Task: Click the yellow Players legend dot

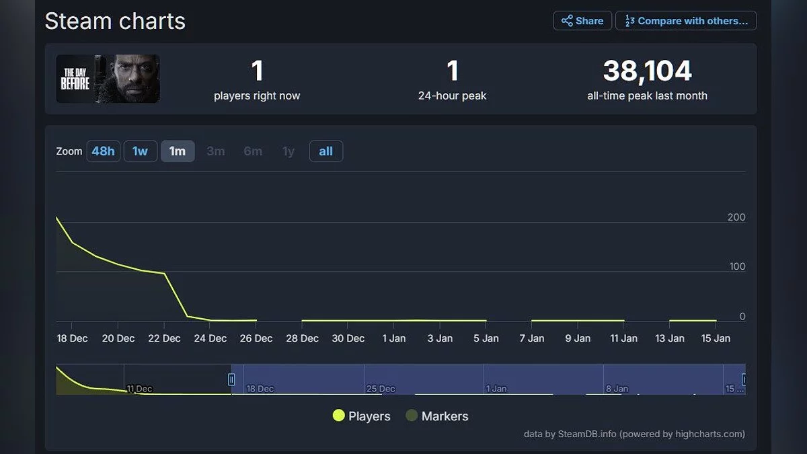Action: 338,416
